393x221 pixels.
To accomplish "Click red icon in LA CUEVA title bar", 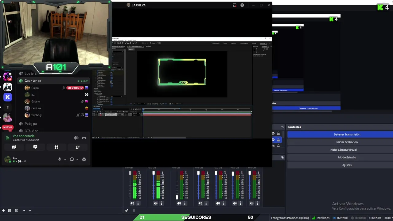I will [x=235, y=5].
